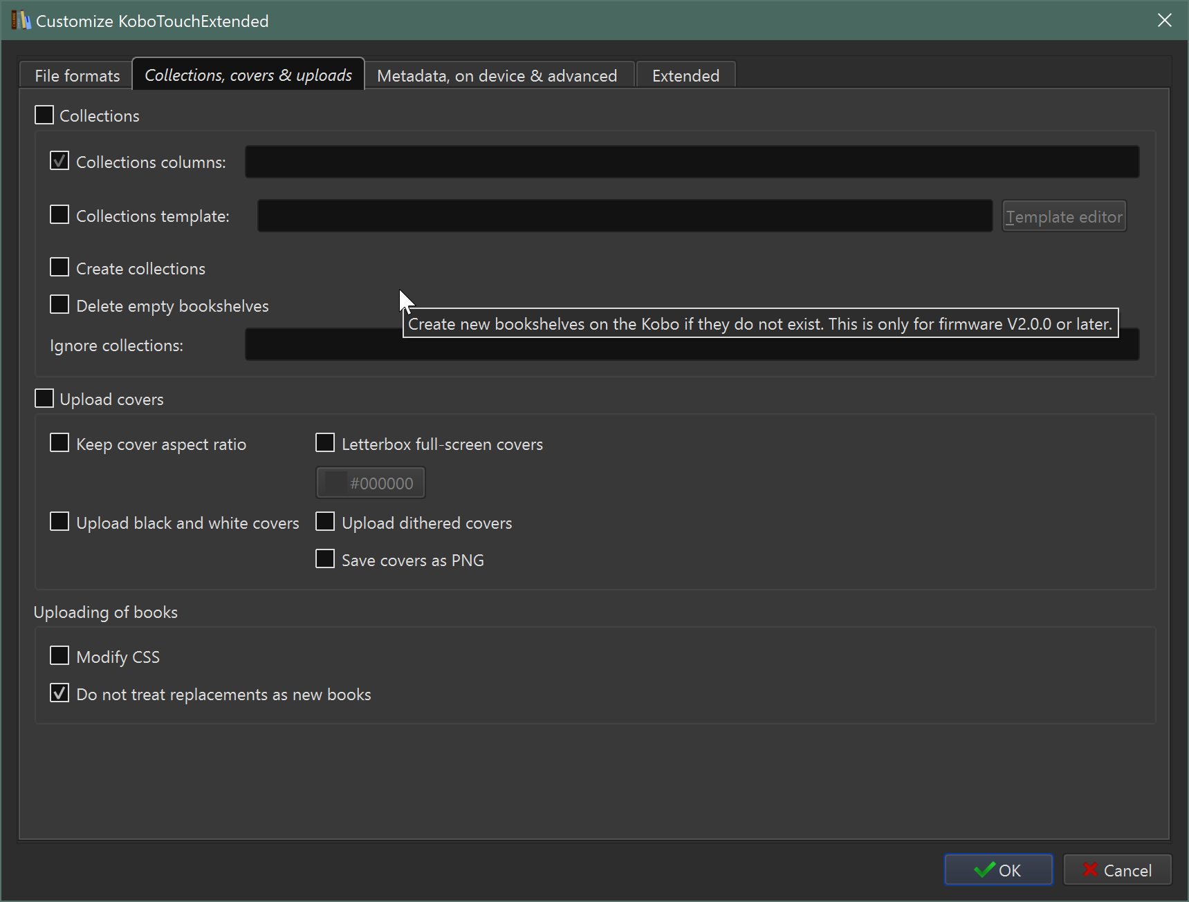1189x902 pixels.
Task: Select Collections, covers & uploads tab
Action: pyautogui.click(x=248, y=74)
